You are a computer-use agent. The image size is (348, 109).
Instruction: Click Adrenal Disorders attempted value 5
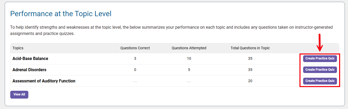(x=189, y=70)
